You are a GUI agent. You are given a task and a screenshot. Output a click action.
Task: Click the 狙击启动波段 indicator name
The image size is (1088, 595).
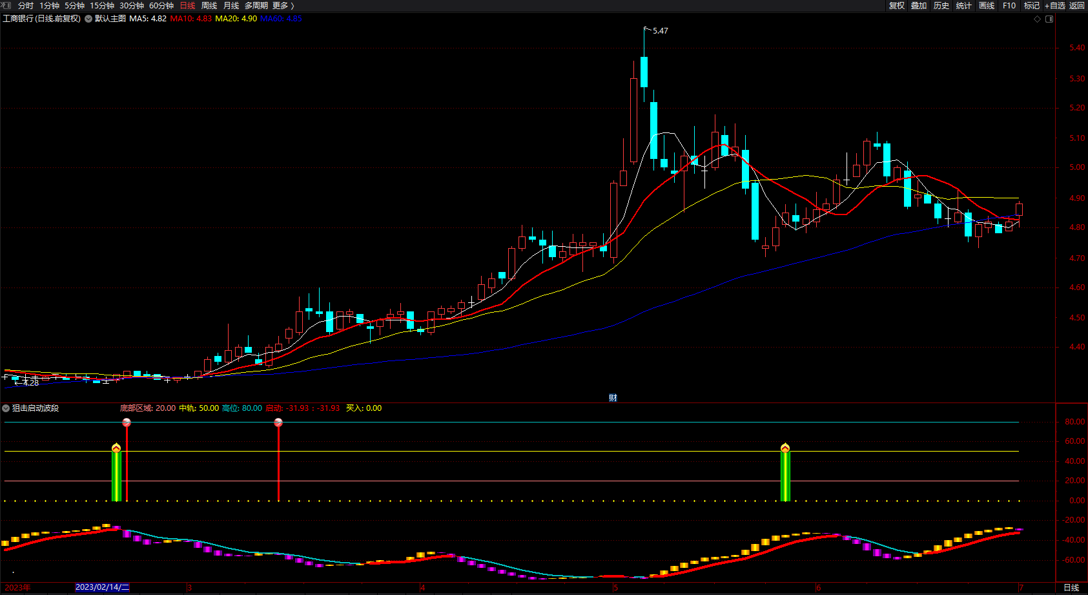coord(36,408)
